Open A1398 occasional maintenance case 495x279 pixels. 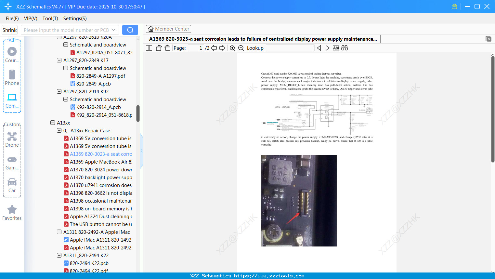[x=98, y=201]
